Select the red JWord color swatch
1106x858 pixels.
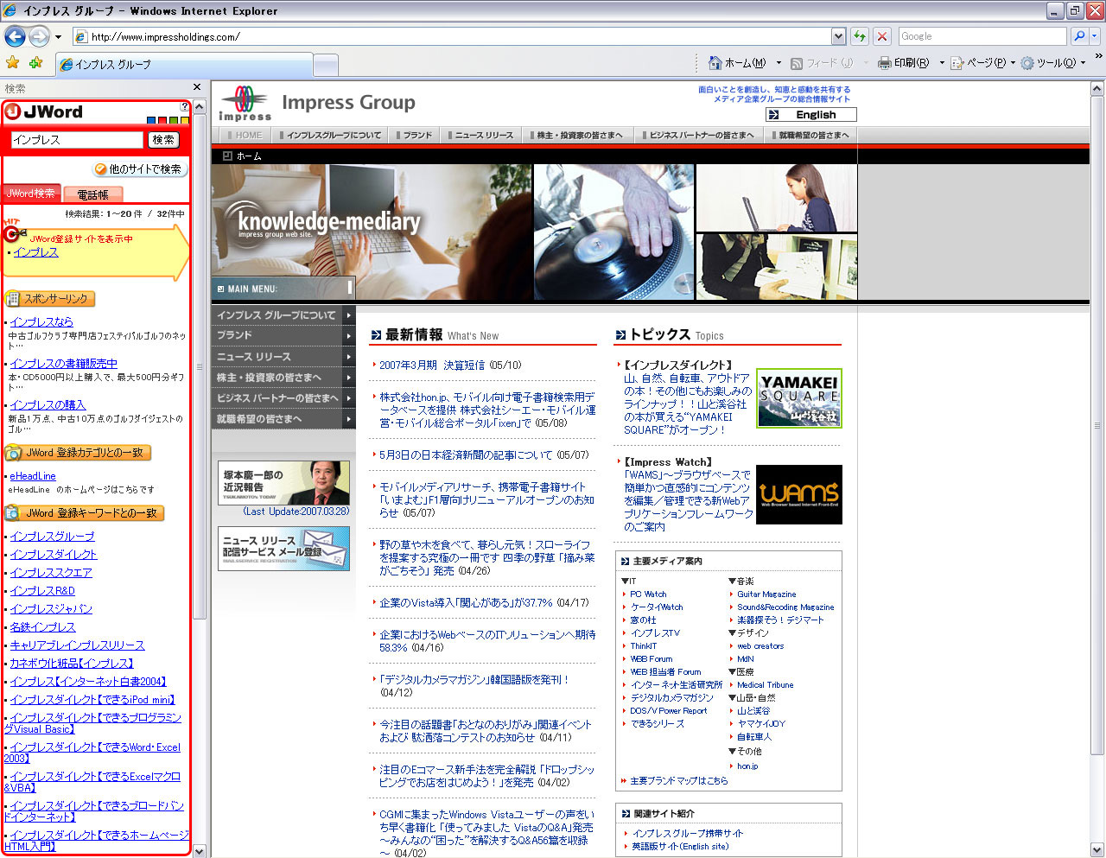click(x=162, y=120)
